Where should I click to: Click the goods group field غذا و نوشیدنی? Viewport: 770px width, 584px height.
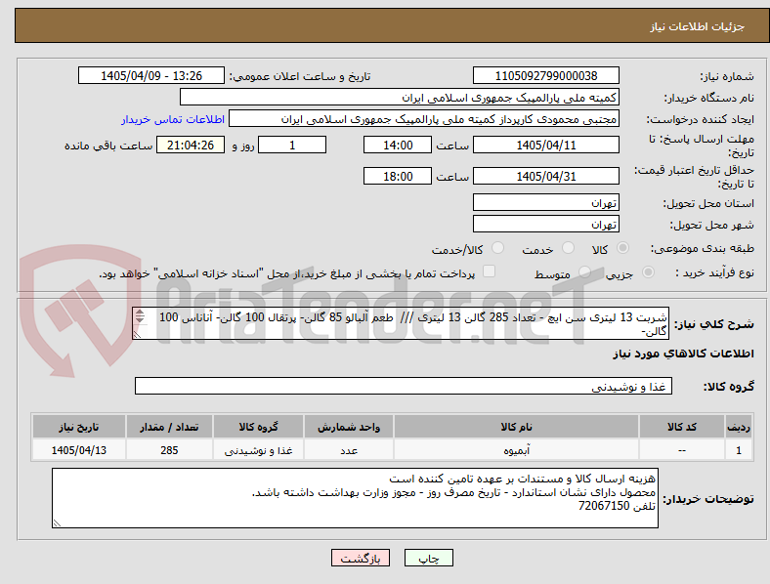click(x=404, y=386)
